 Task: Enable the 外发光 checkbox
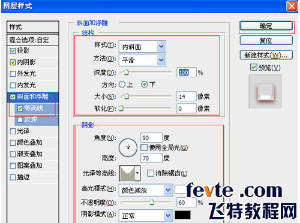[x=13, y=74]
